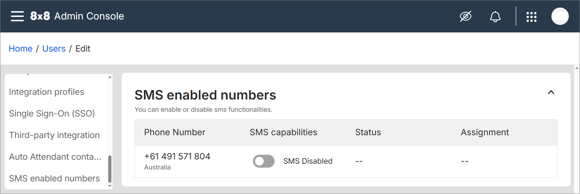Open the hamburger navigation menu

pyautogui.click(x=17, y=16)
